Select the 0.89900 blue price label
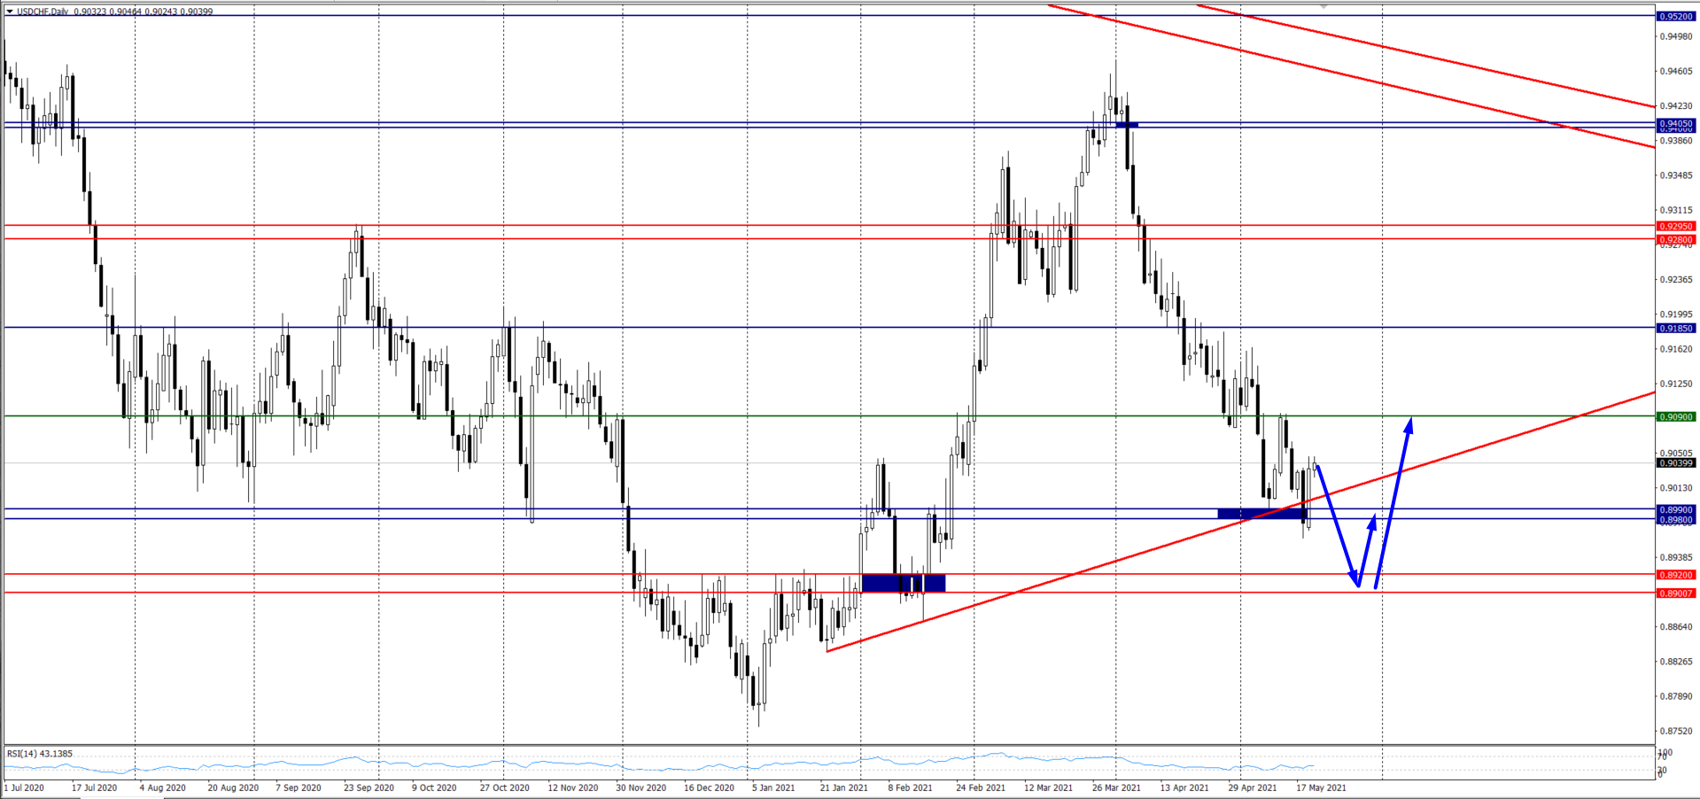Screen dimensions: 1700x799 point(1675,509)
